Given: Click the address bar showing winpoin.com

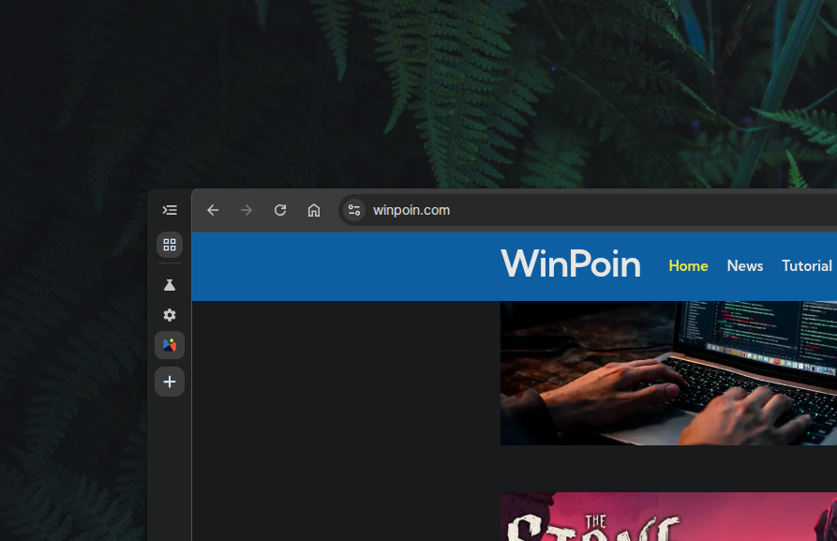Looking at the screenshot, I should tap(412, 210).
